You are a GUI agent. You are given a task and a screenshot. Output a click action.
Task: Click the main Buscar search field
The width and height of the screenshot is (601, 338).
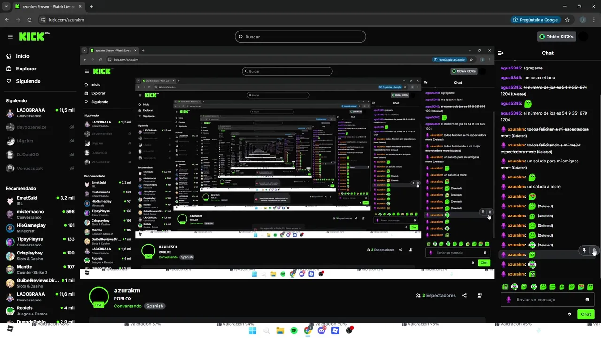pos(300,37)
